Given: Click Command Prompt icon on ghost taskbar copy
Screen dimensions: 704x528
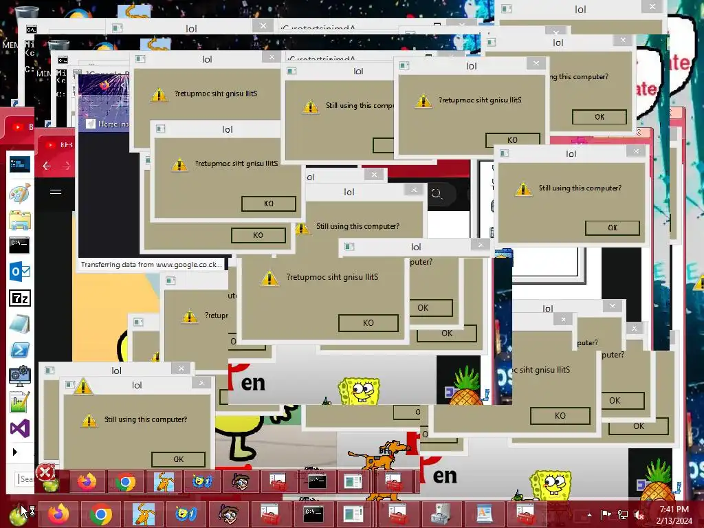Looking at the screenshot, I should [316, 482].
